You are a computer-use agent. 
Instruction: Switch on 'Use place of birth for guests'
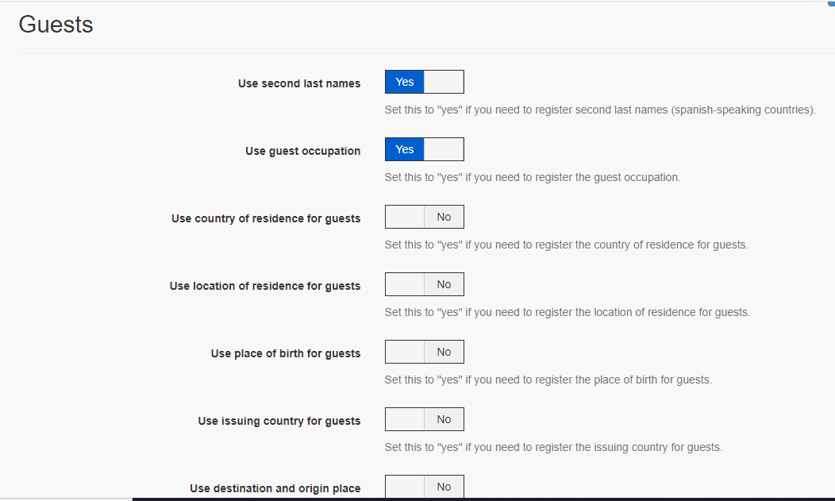click(424, 352)
